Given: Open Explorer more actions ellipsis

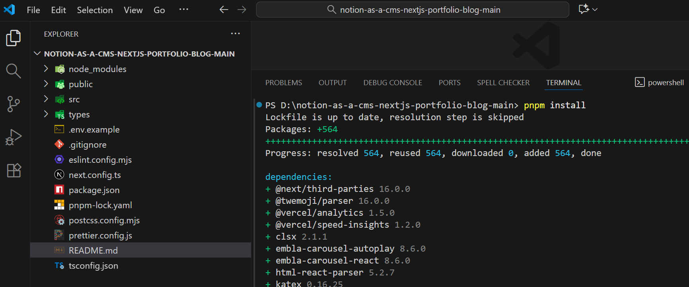Looking at the screenshot, I should [x=236, y=34].
